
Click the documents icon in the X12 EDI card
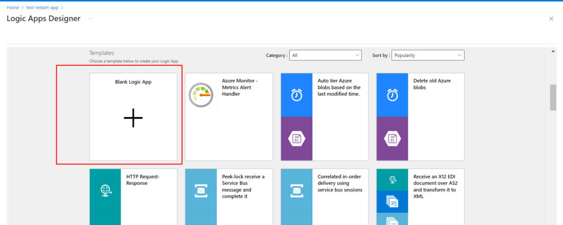(392, 202)
